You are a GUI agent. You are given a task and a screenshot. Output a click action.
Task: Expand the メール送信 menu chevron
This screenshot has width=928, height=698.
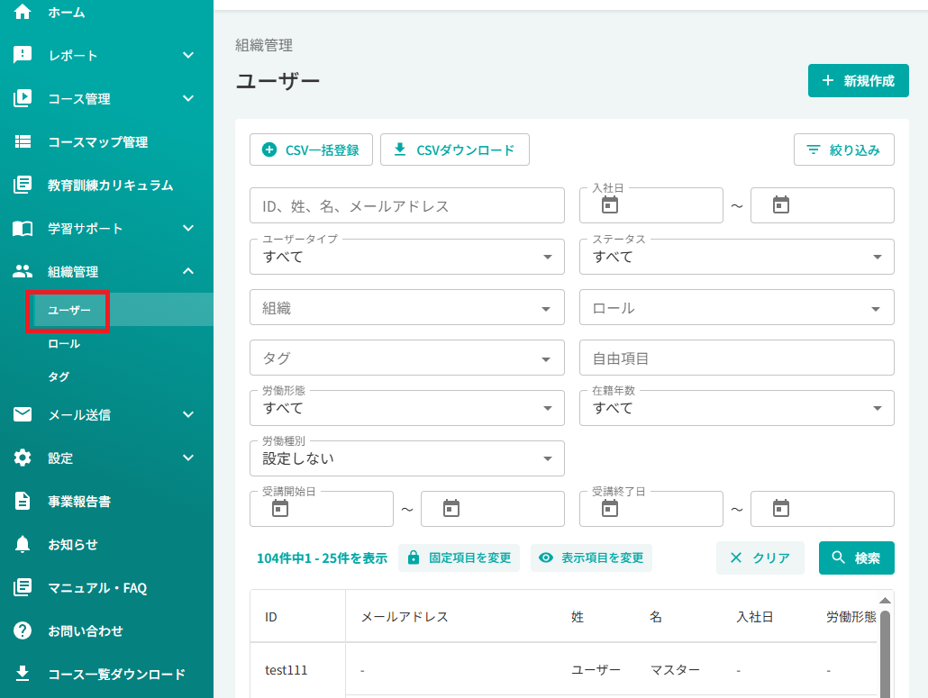tap(188, 414)
